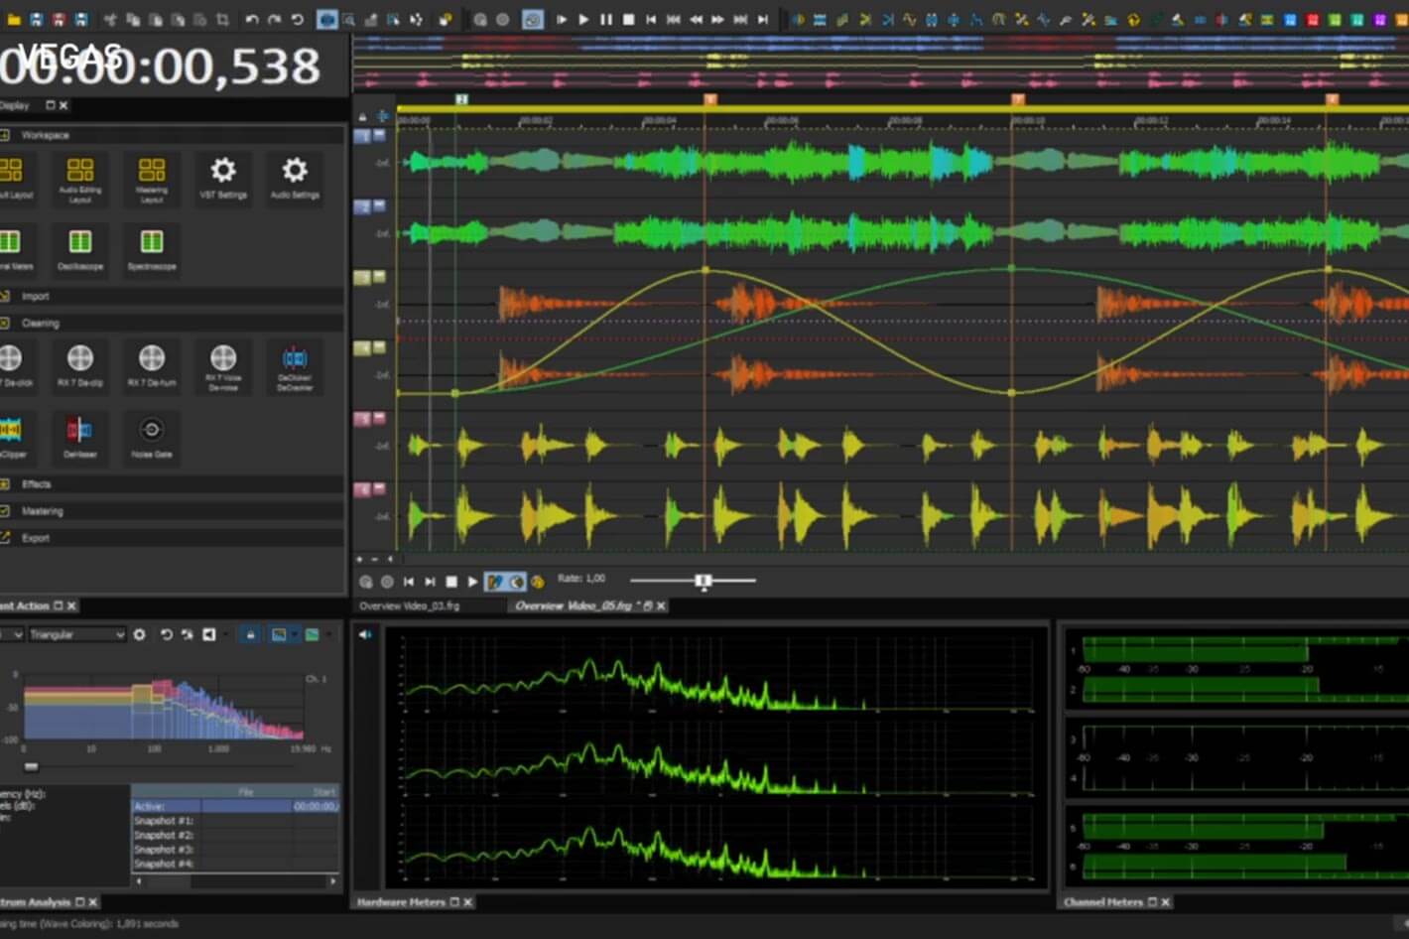
Task: Toggle the highlighted edit tool in top toolbar
Action: click(x=326, y=19)
